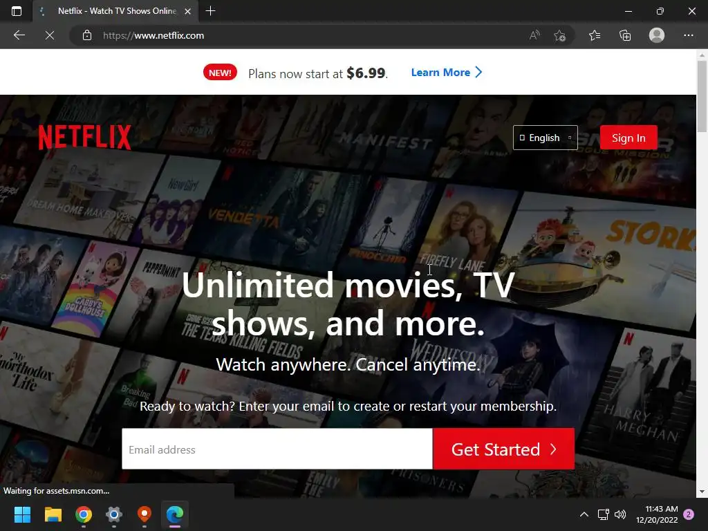Image resolution: width=708 pixels, height=531 pixels.
Task: Click the 'Plans now start at $6.99' text
Action: pyautogui.click(x=318, y=73)
